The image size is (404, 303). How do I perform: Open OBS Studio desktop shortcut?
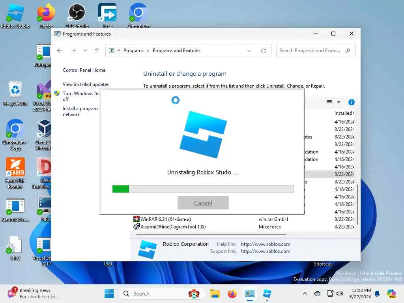click(x=77, y=15)
